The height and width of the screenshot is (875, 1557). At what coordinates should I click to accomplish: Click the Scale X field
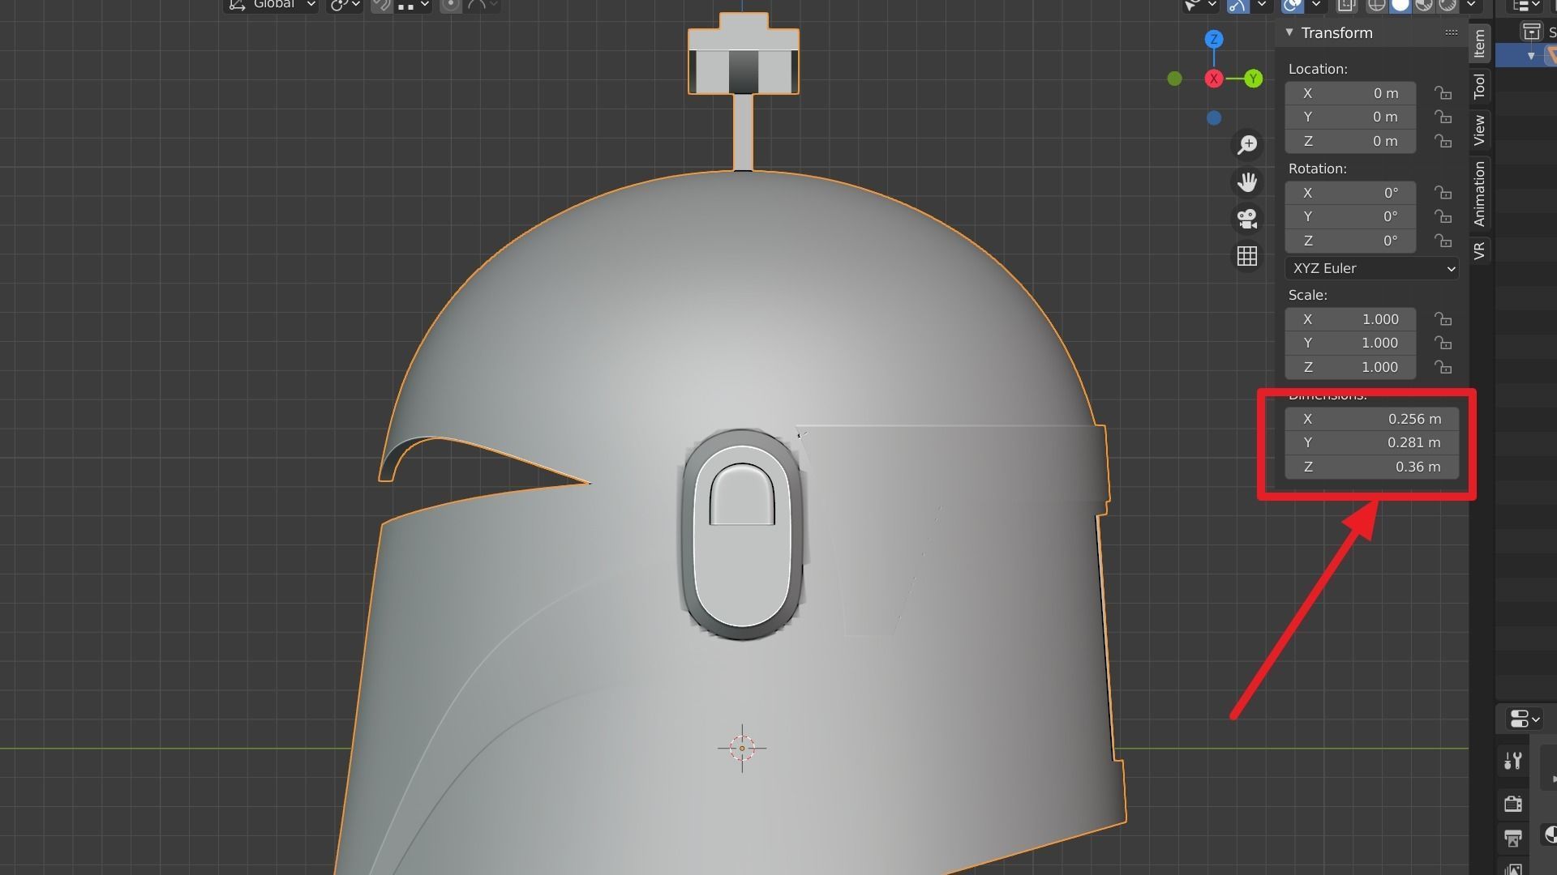(x=1351, y=319)
